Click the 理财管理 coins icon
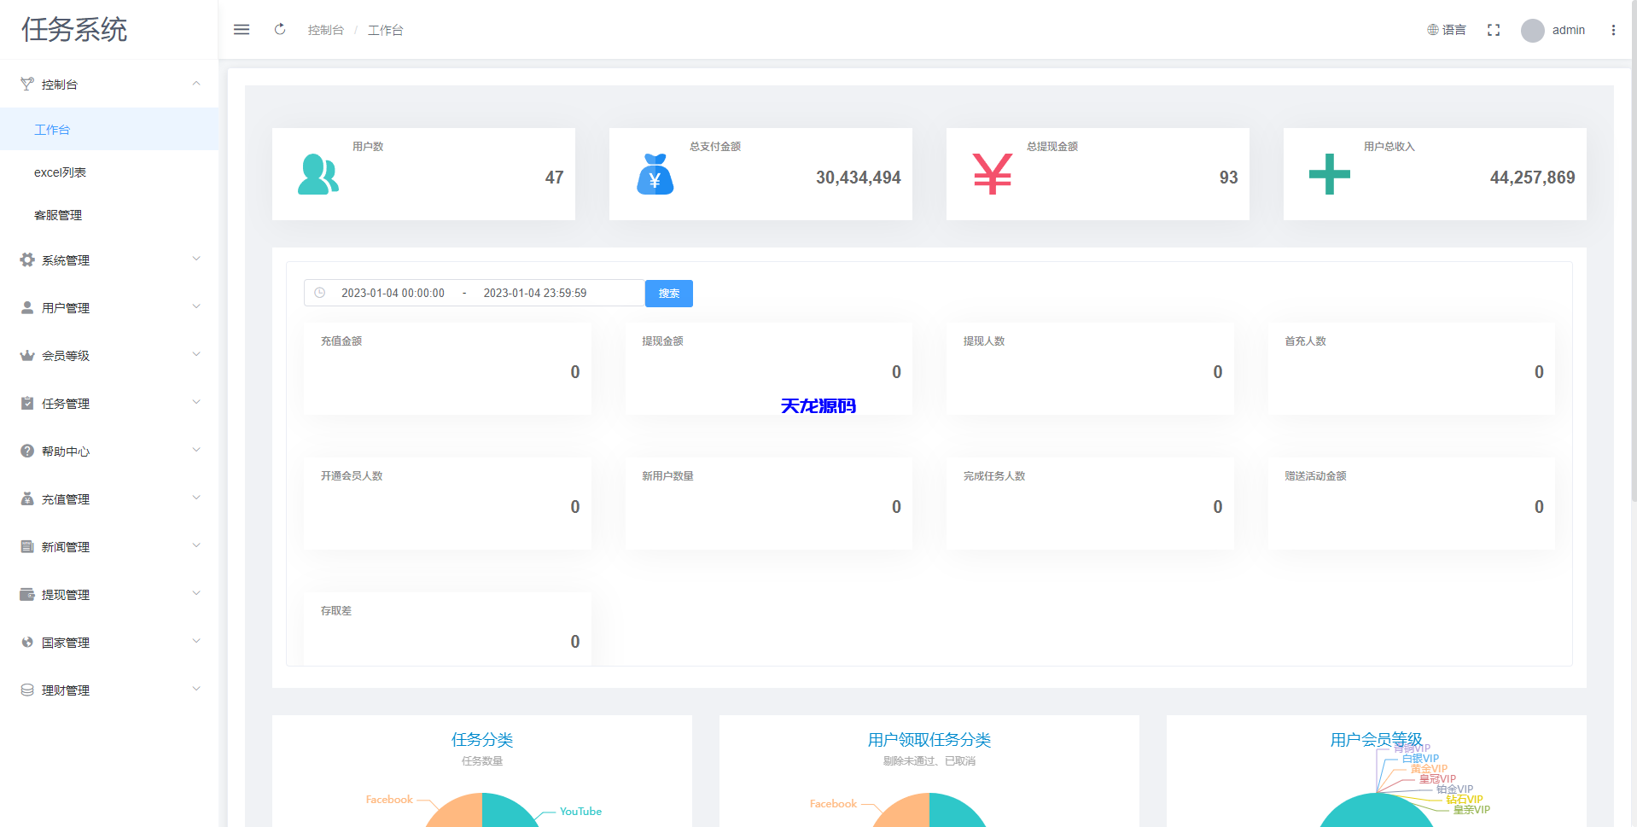The height and width of the screenshot is (827, 1637). point(27,690)
